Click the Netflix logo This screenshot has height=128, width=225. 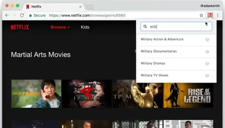pyautogui.click(x=20, y=27)
